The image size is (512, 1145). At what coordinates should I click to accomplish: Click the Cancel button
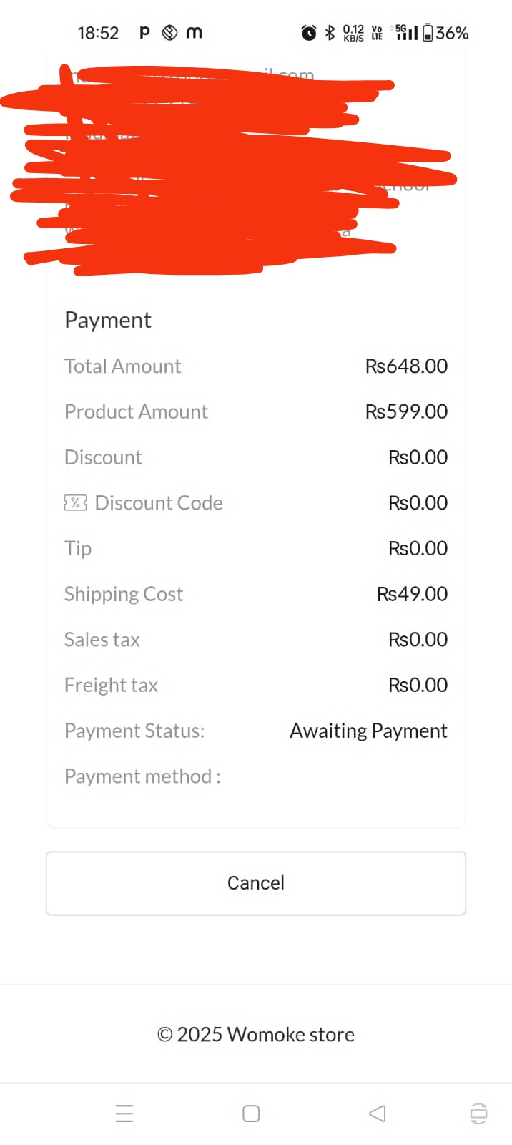click(256, 883)
